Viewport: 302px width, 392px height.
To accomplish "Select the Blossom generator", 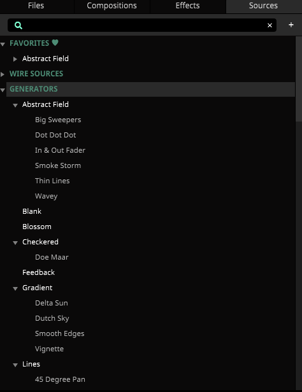I will (37, 227).
